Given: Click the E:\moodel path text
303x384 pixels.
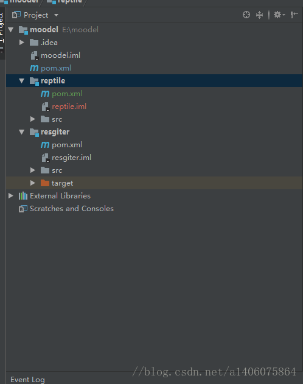Looking at the screenshot, I should [80, 30].
